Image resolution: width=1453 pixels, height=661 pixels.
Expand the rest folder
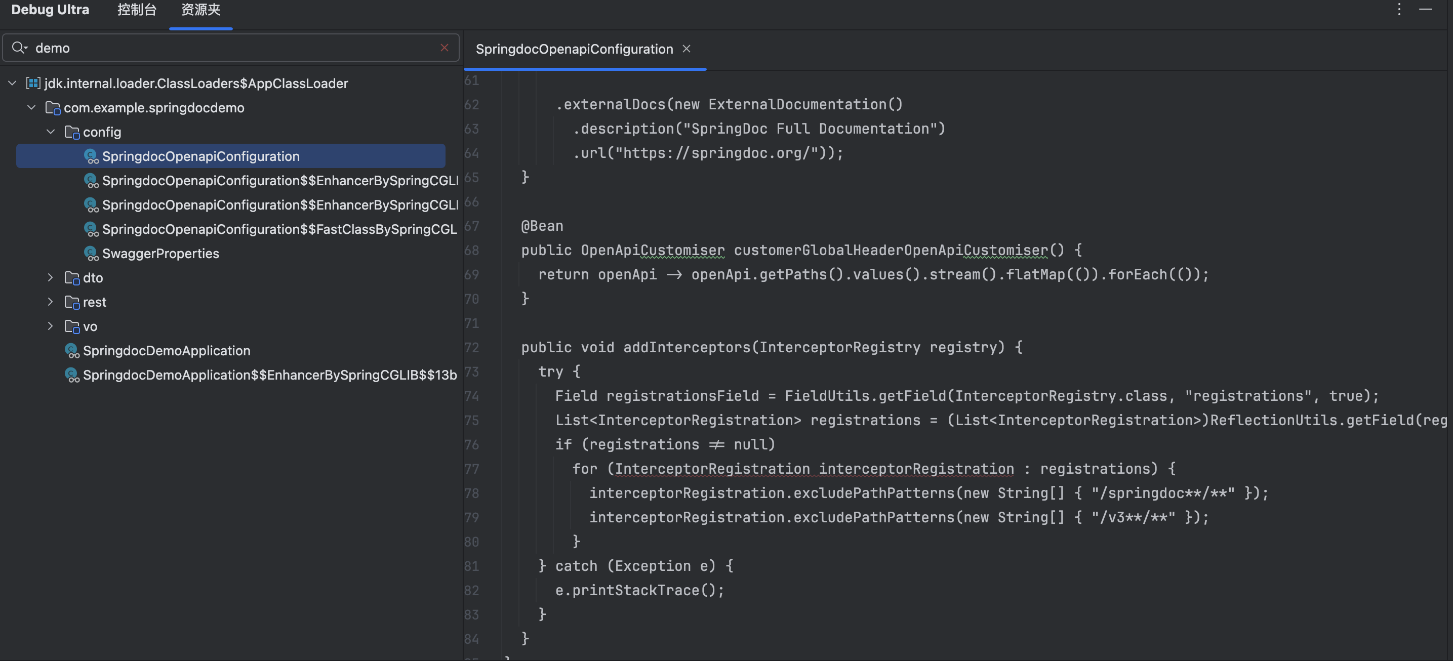click(51, 302)
